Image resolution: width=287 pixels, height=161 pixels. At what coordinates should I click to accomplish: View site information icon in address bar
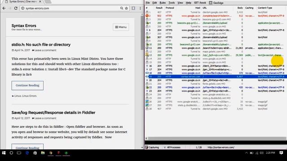pyautogui.click(x=23, y=8)
